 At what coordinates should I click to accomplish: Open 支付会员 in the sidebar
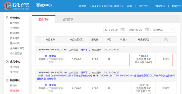[15, 67]
